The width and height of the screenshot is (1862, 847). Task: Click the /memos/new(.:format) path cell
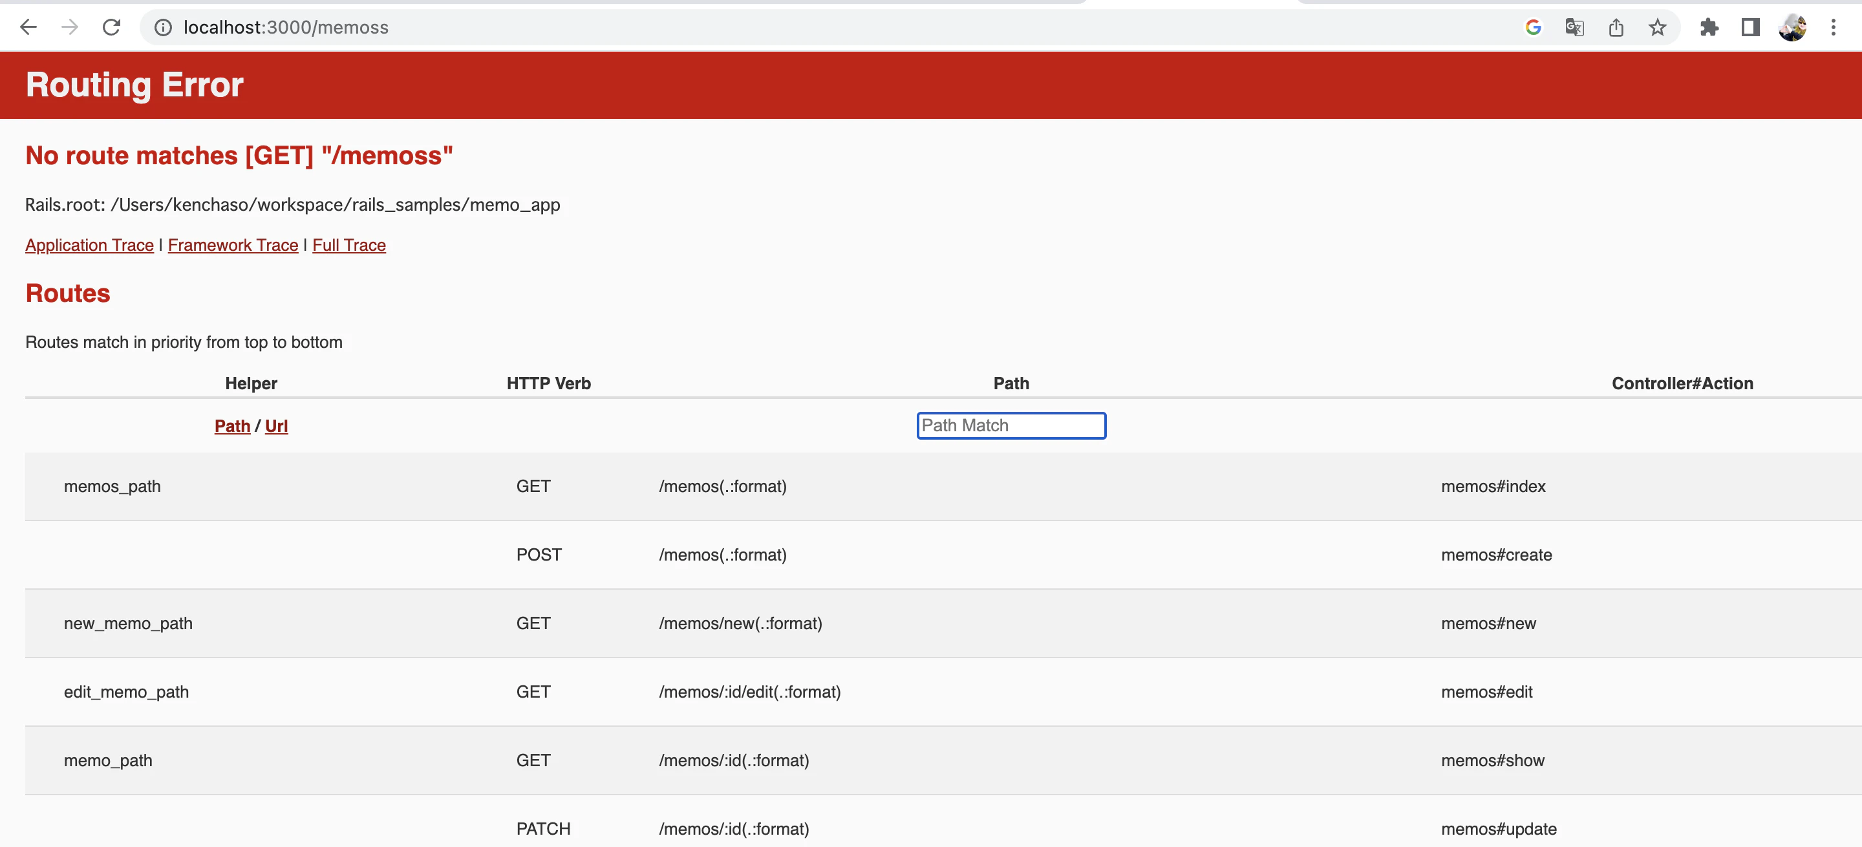coord(740,624)
